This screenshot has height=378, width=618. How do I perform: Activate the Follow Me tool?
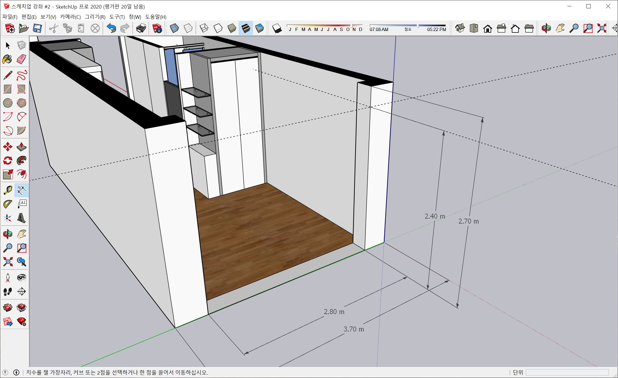point(21,160)
